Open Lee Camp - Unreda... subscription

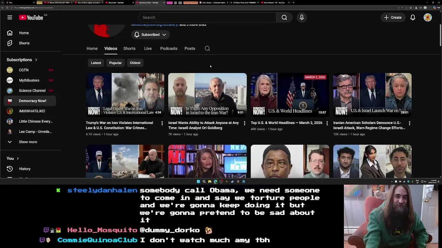click(x=30, y=132)
